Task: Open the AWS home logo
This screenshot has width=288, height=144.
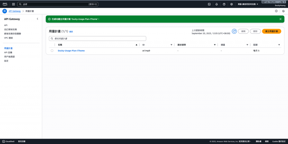Action: [x=5, y=4]
